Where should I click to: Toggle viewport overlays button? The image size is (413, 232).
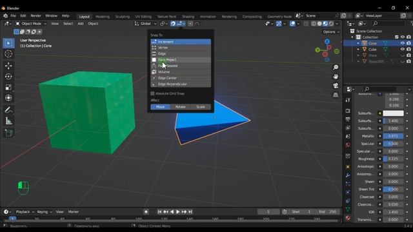(292, 24)
